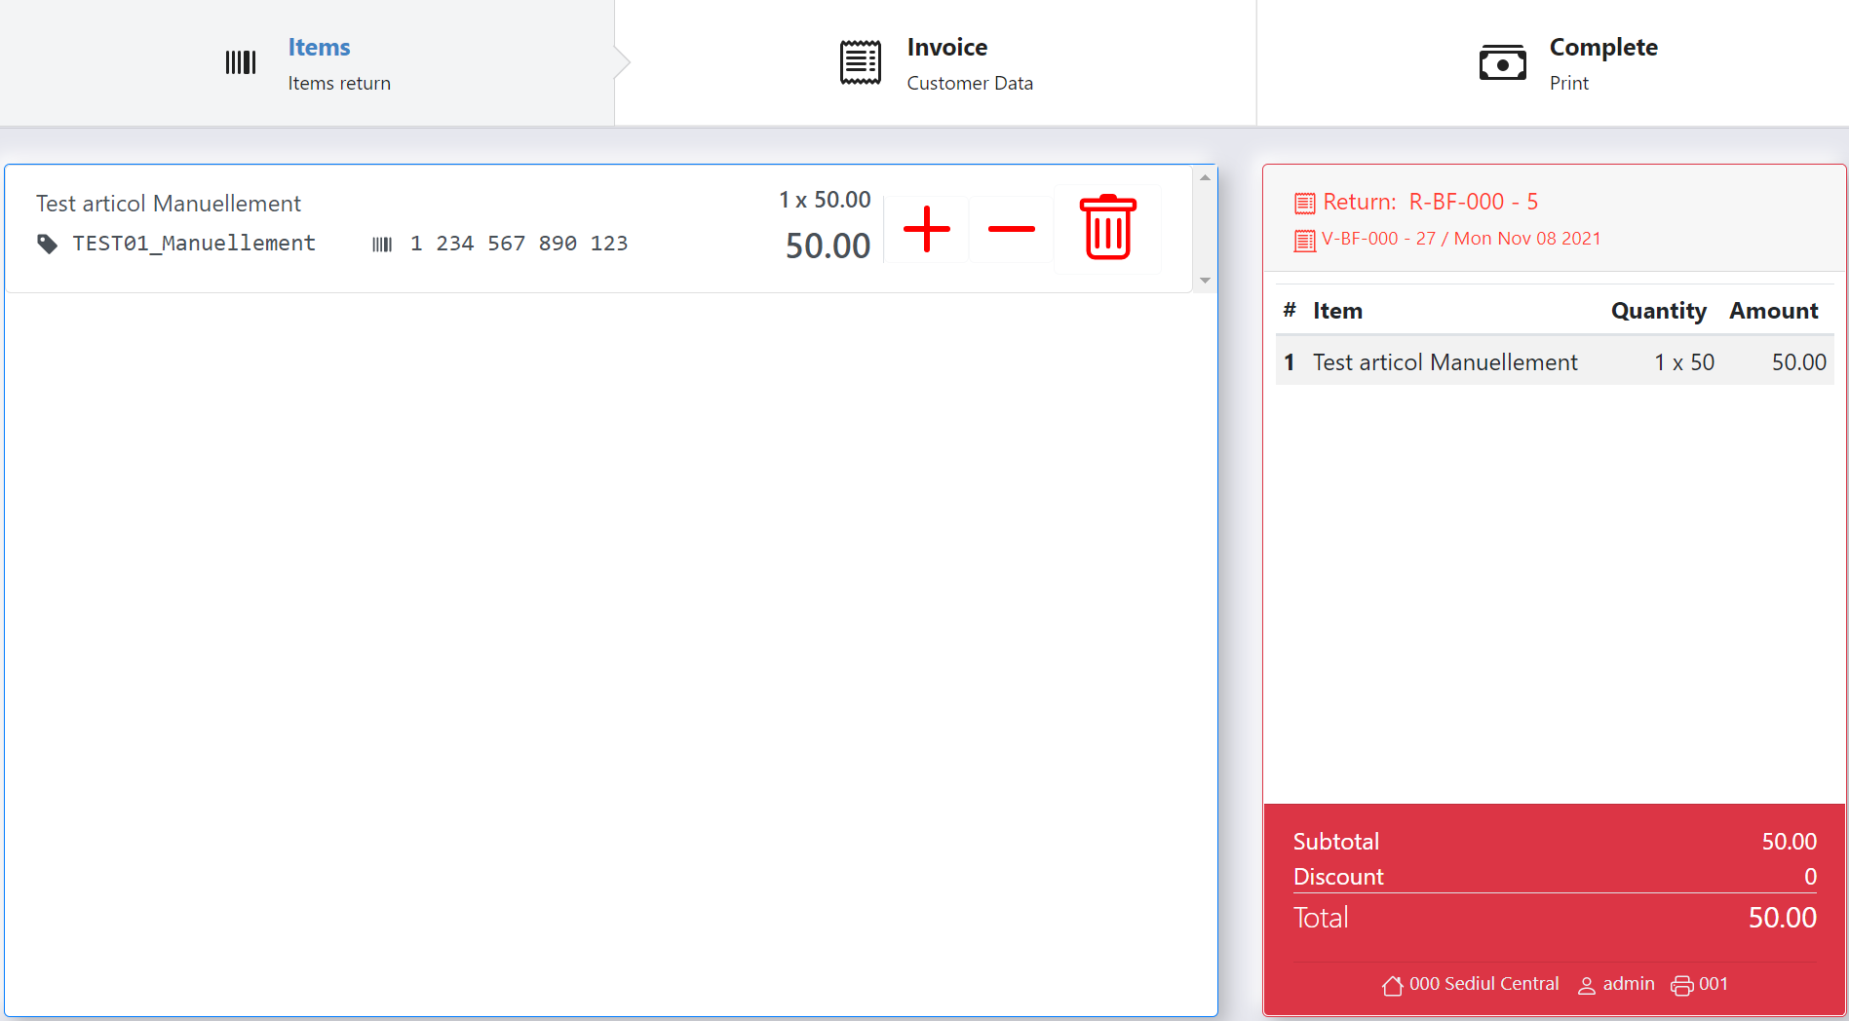
Task: Decrease item quantity with red minus
Action: 1011,229
